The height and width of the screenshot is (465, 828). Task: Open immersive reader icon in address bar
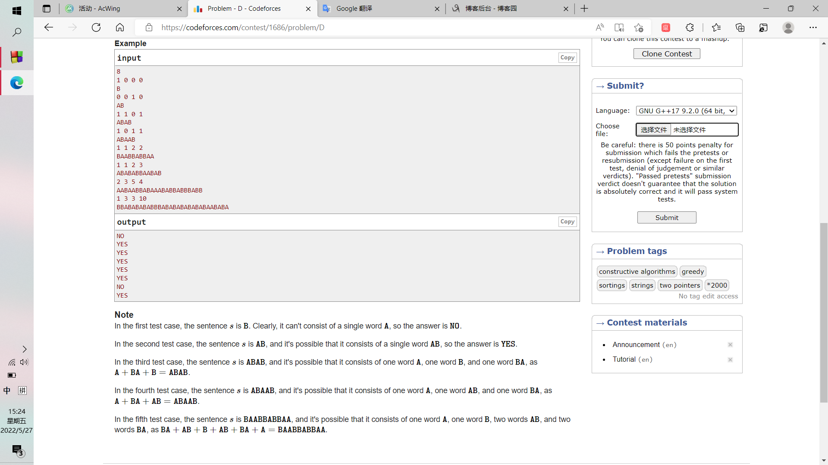[619, 28]
